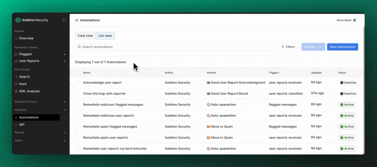The height and width of the screenshot is (167, 377).
Task: Open the Acknowledge user report automation
Action: (102, 83)
